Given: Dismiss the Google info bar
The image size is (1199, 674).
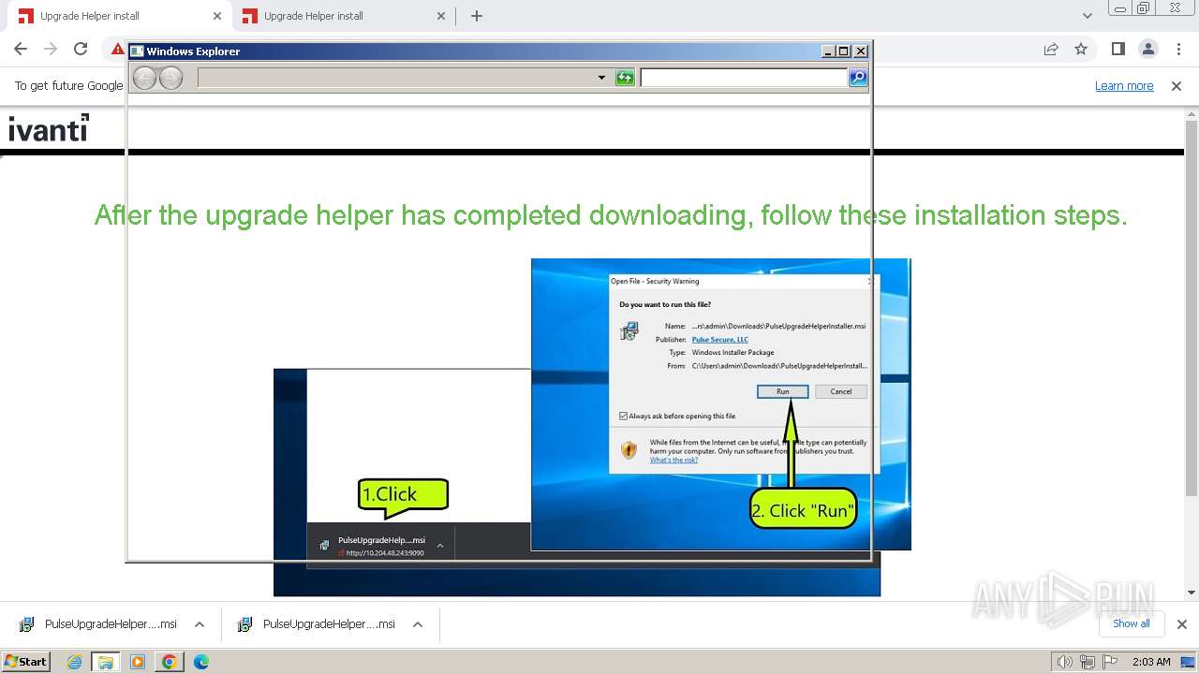Looking at the screenshot, I should (x=1177, y=85).
